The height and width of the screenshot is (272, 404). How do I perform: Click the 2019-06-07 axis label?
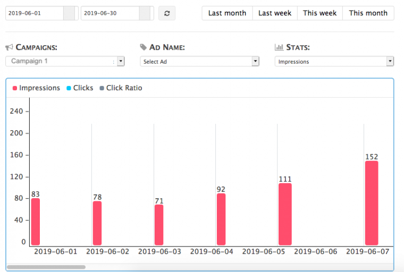(x=368, y=251)
